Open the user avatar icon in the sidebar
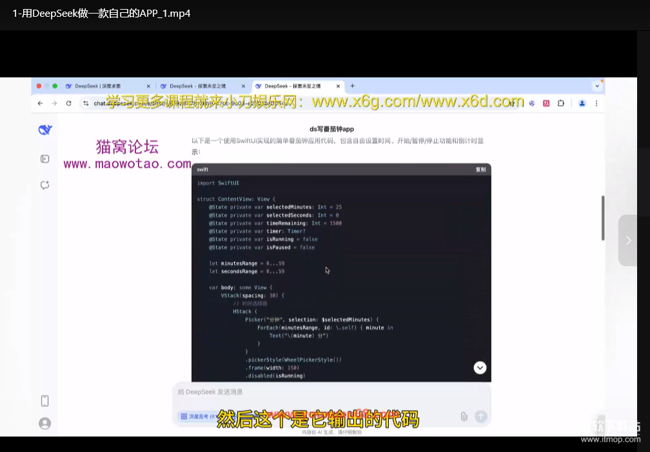Viewport: 650px width, 452px height. pos(44,424)
